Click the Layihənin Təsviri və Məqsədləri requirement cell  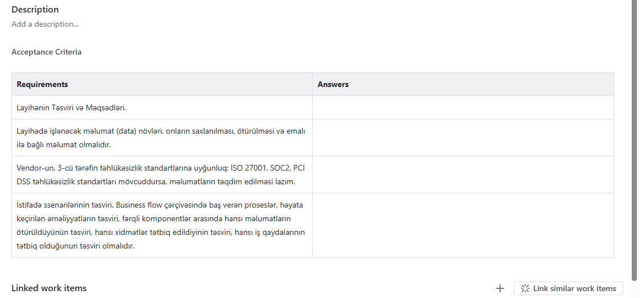162,108
